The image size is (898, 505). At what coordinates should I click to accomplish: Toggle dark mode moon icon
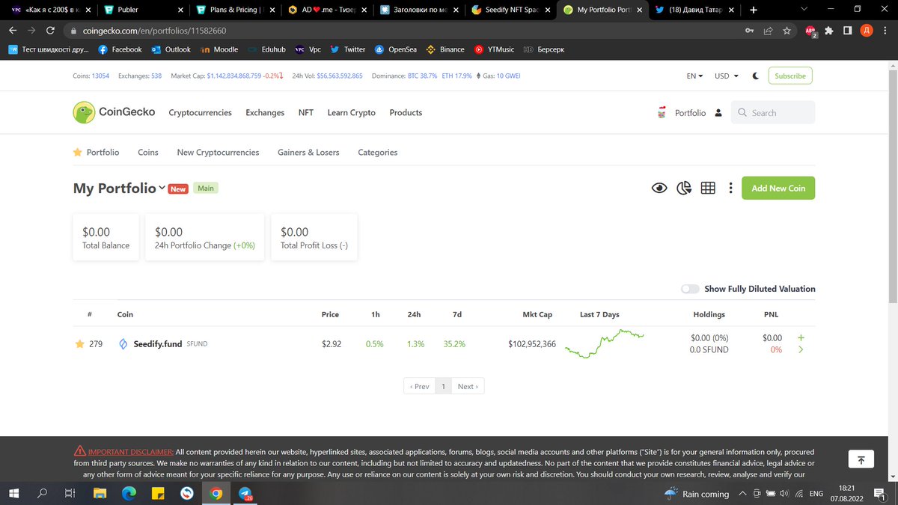pos(756,76)
